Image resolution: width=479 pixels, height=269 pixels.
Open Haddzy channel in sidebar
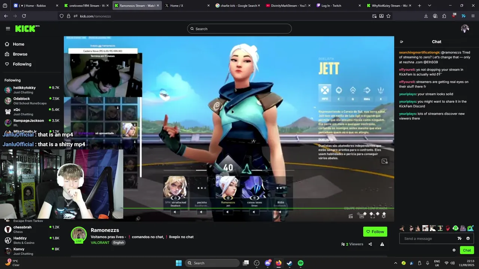click(x=32, y=240)
